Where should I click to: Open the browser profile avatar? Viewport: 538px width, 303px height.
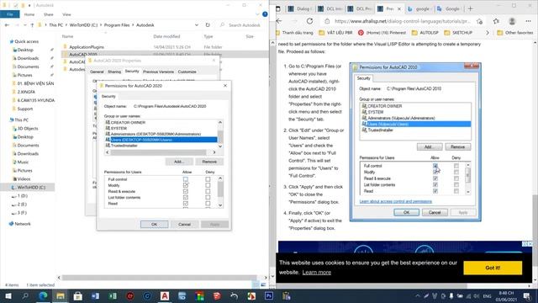tap(512, 21)
